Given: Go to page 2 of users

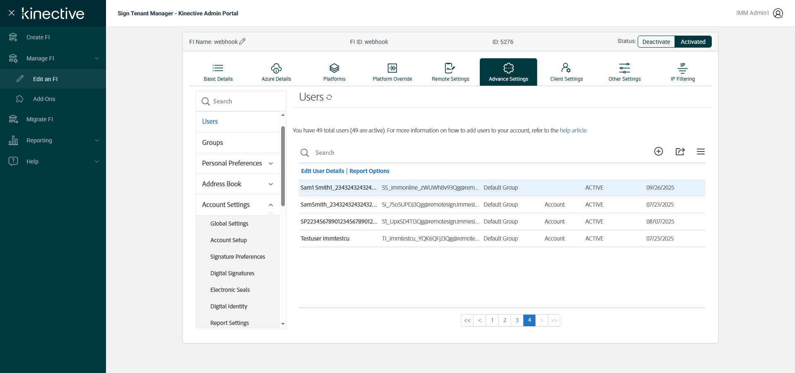Looking at the screenshot, I should [504, 320].
